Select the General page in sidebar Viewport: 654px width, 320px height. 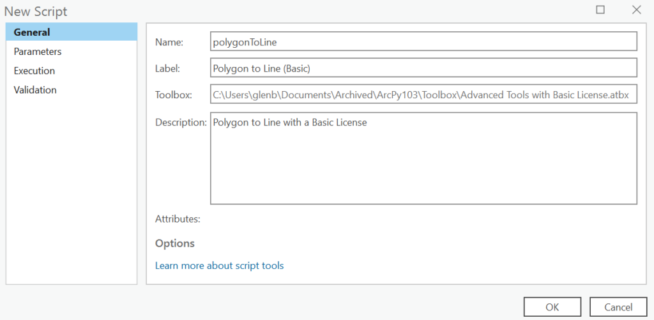click(72, 32)
